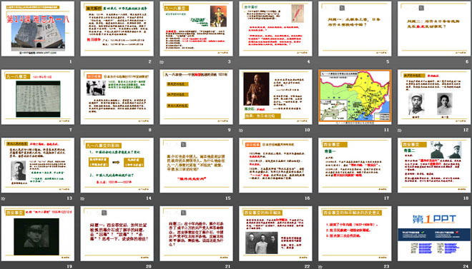Image resolution: width=472 pixels, height=269 pixels.
Task: Select slide 21 with red question 问题二 text
Action: point(196,233)
